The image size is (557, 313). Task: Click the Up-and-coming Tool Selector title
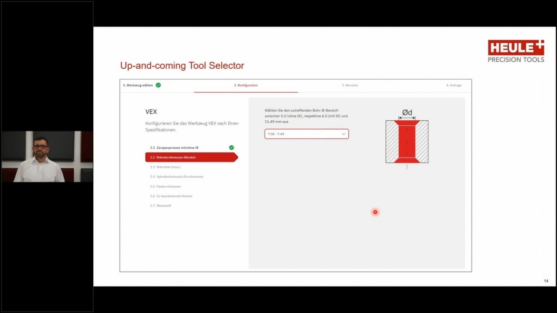(x=182, y=65)
